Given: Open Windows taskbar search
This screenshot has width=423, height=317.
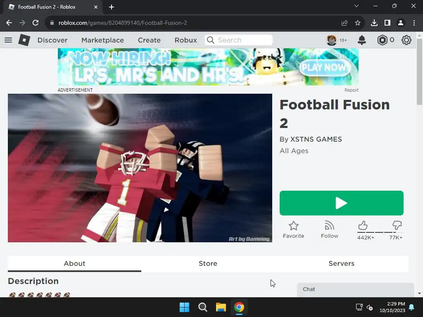Looking at the screenshot, I should (202, 307).
